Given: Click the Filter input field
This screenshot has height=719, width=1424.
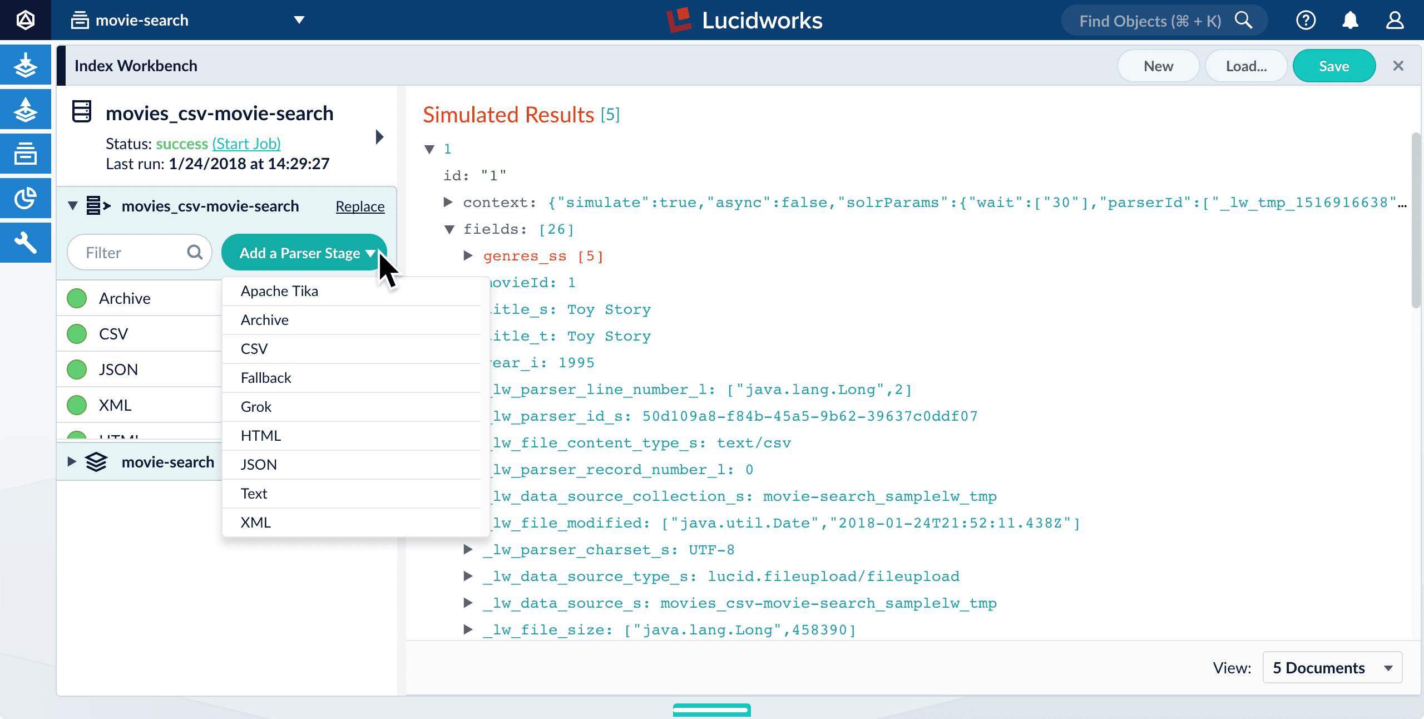Looking at the screenshot, I should pyautogui.click(x=139, y=253).
